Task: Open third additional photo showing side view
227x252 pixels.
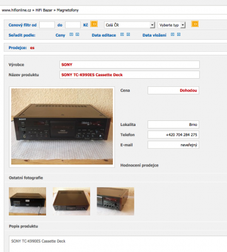Action: pos(115,201)
